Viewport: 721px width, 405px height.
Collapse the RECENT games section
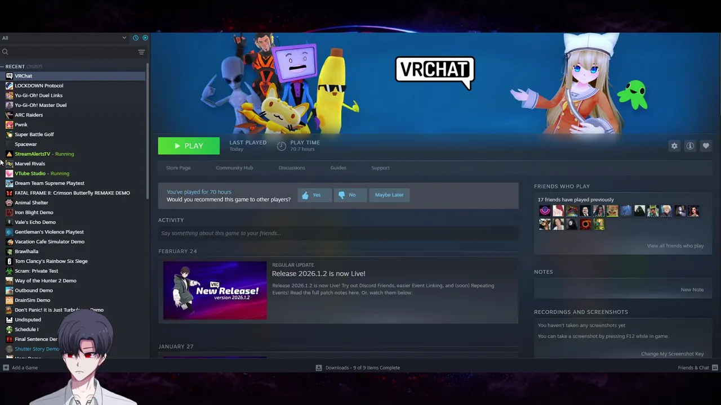[2, 66]
